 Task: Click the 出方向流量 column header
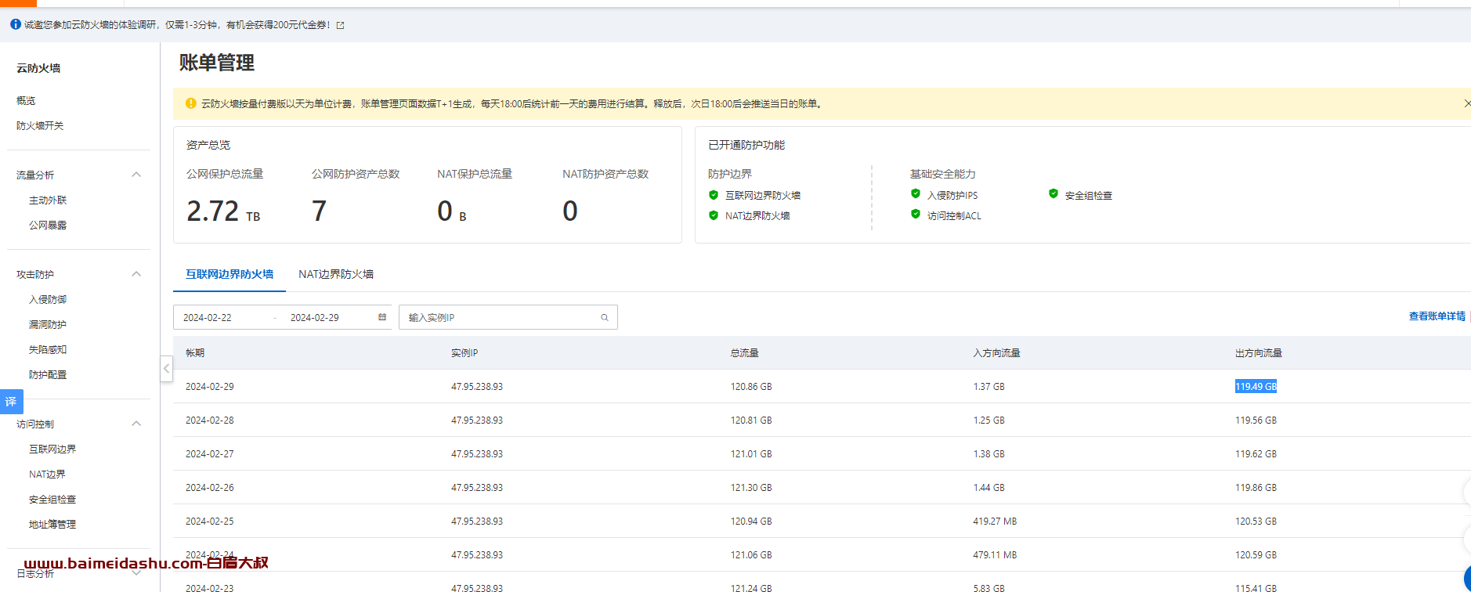click(x=1259, y=353)
